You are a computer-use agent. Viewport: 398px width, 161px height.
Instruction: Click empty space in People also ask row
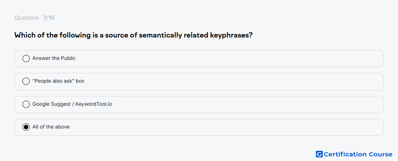click(x=228, y=82)
